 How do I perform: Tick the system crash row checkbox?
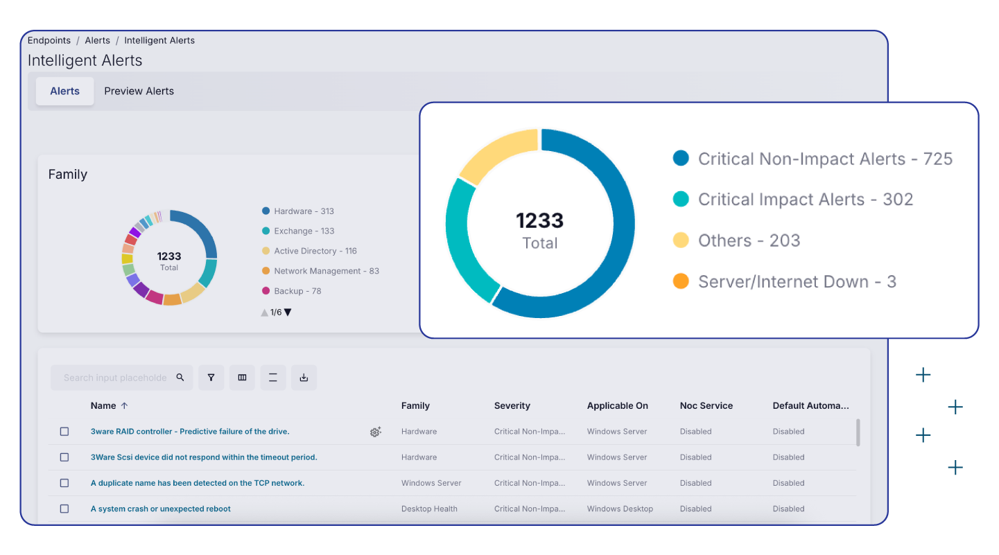coord(64,509)
